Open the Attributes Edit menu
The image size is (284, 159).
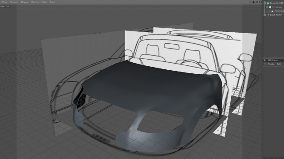click(x=279, y=64)
